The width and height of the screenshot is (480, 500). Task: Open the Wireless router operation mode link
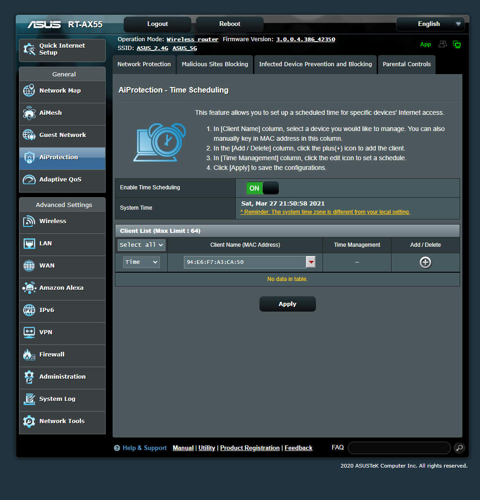pos(192,39)
